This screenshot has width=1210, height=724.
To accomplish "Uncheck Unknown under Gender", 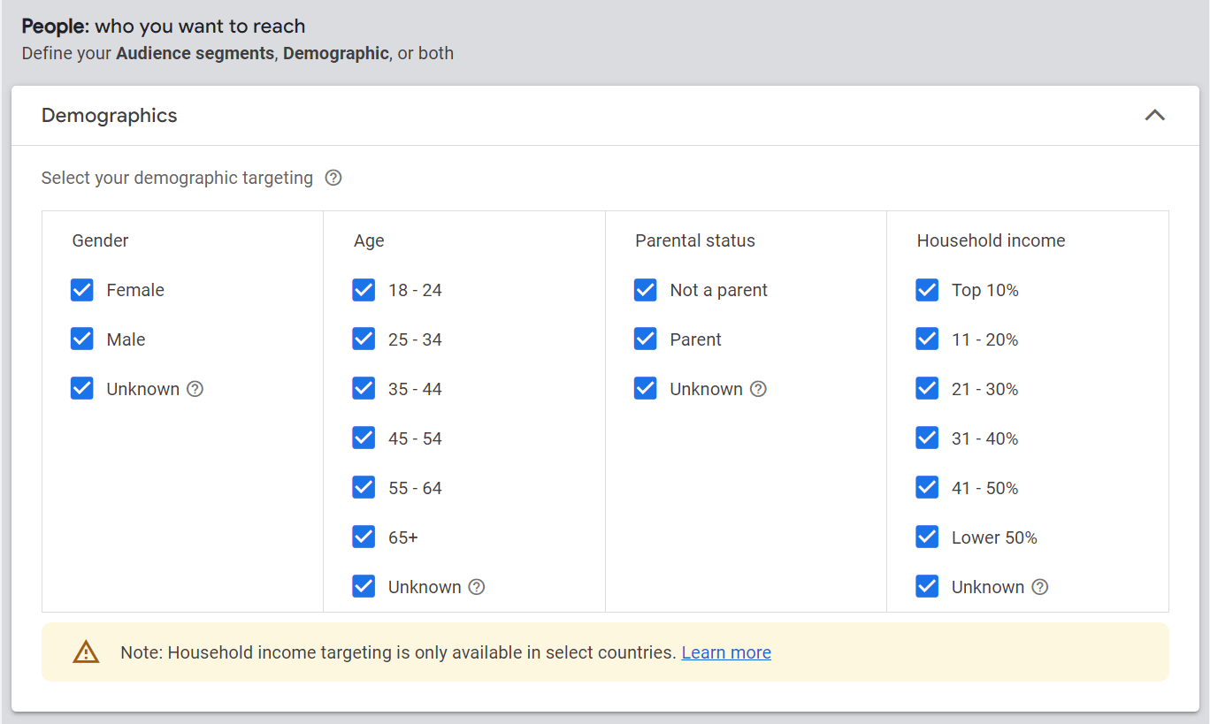I will (x=81, y=388).
